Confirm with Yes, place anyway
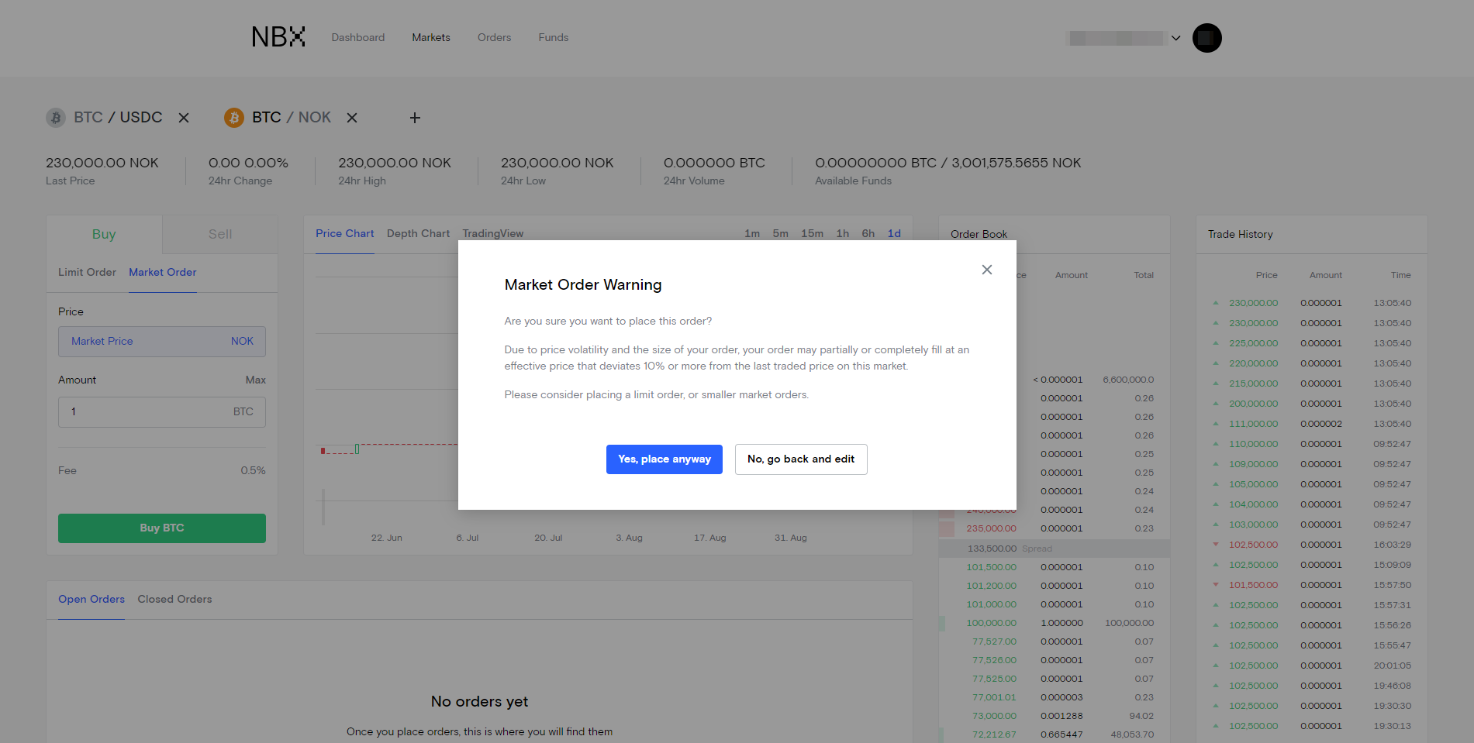The image size is (1474, 743). tap(664, 459)
